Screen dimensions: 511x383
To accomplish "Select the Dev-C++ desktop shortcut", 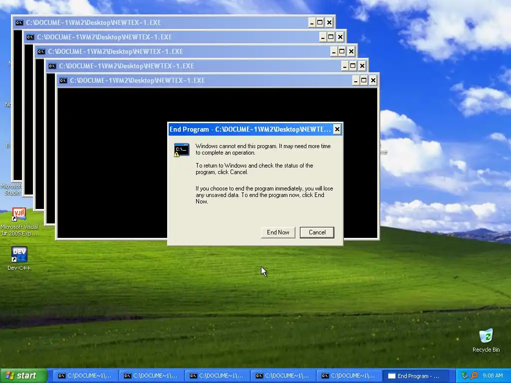I will [19, 259].
